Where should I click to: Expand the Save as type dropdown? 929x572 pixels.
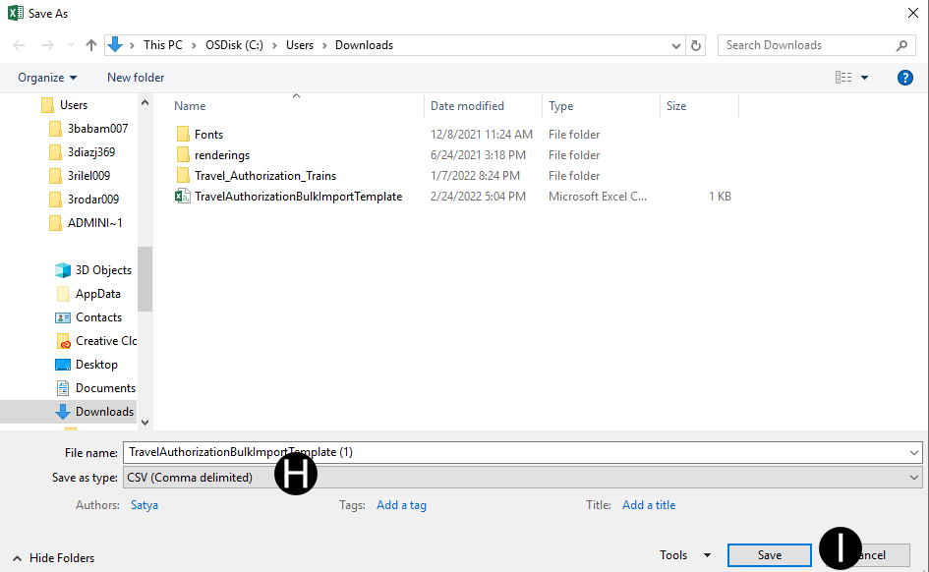click(x=914, y=478)
